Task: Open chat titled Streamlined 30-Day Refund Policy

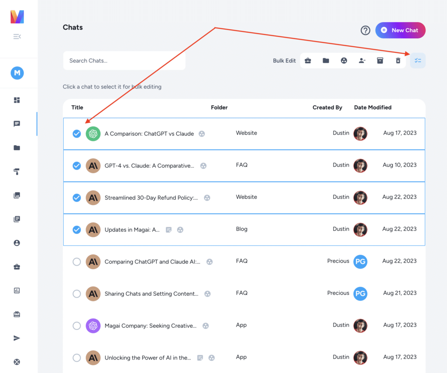Action: point(151,198)
